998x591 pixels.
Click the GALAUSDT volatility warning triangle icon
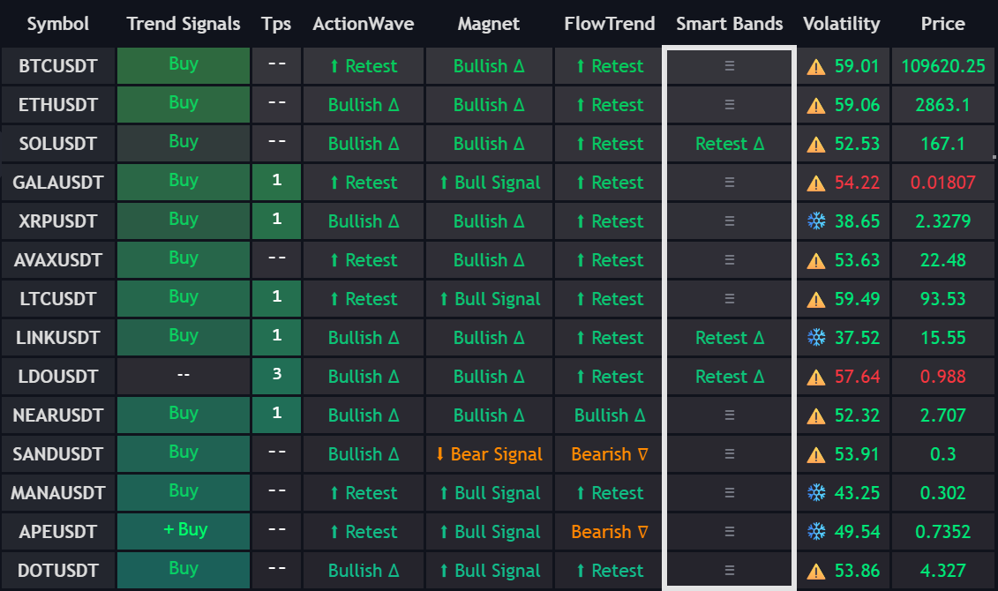click(816, 183)
